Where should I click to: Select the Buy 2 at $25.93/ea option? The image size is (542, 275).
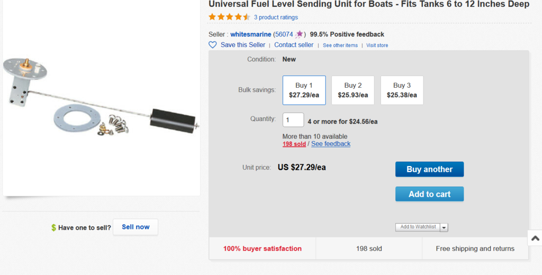click(x=353, y=90)
